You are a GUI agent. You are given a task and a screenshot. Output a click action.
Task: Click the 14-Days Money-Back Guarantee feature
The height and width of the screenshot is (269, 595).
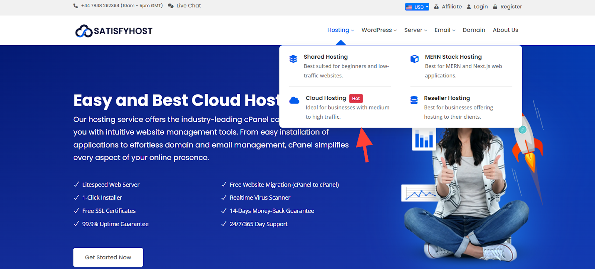pos(272,211)
